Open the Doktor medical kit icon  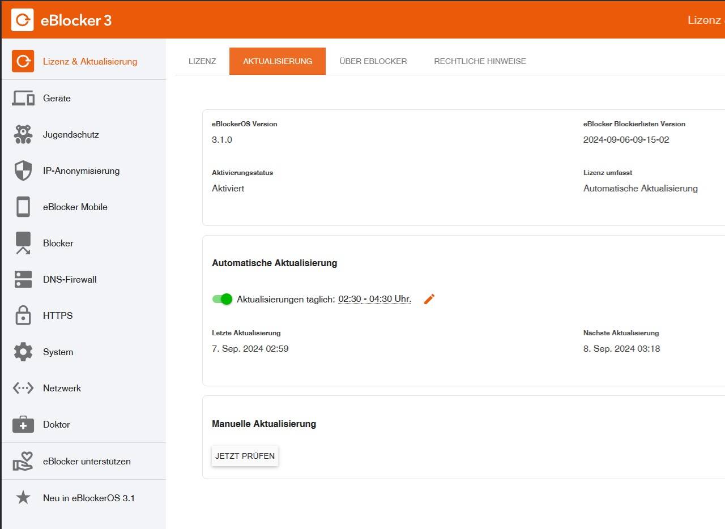(23, 424)
